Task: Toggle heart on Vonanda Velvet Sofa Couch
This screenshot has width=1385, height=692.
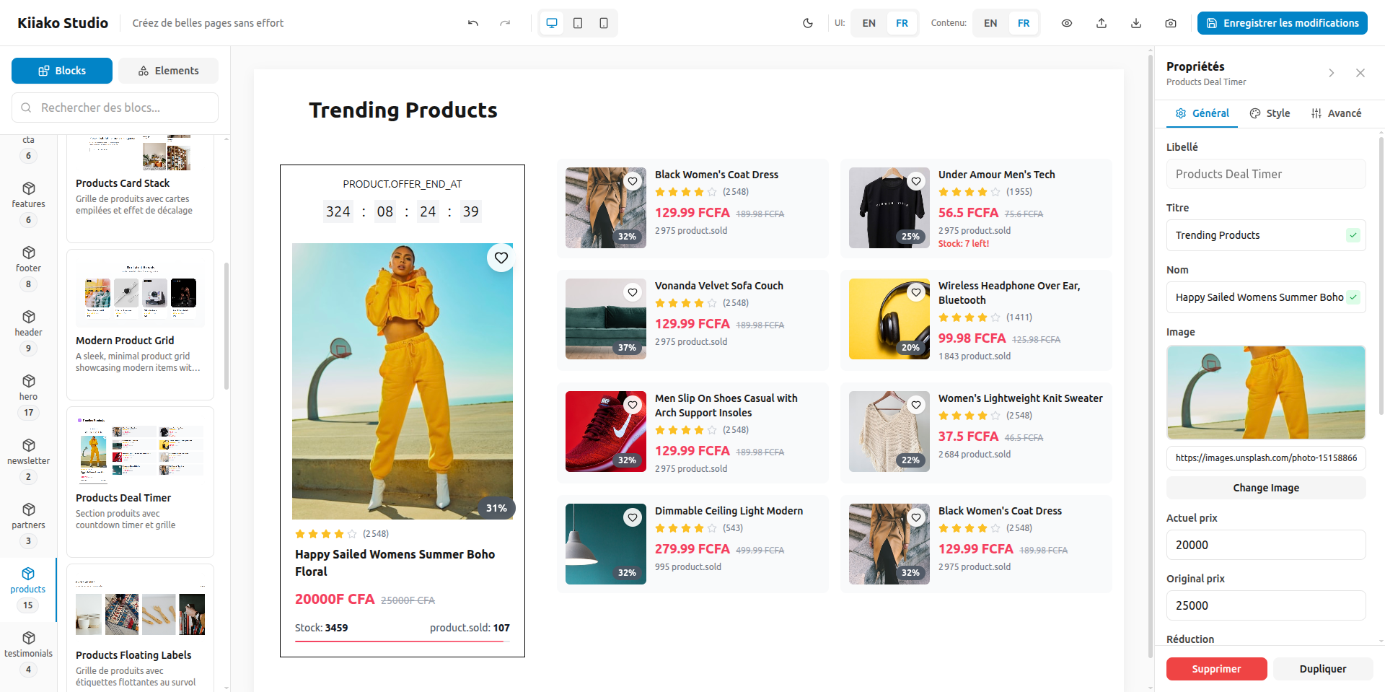Action: (x=633, y=292)
